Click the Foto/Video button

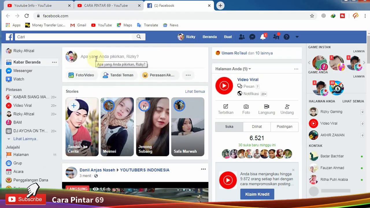coord(81,75)
